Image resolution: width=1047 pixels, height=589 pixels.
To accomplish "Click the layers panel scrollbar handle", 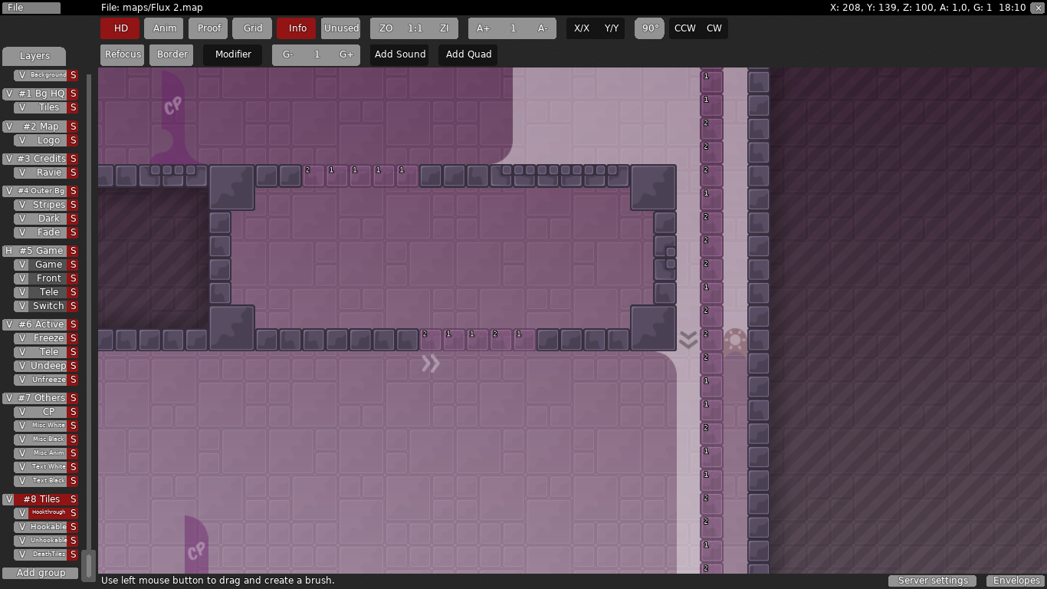I will [89, 565].
